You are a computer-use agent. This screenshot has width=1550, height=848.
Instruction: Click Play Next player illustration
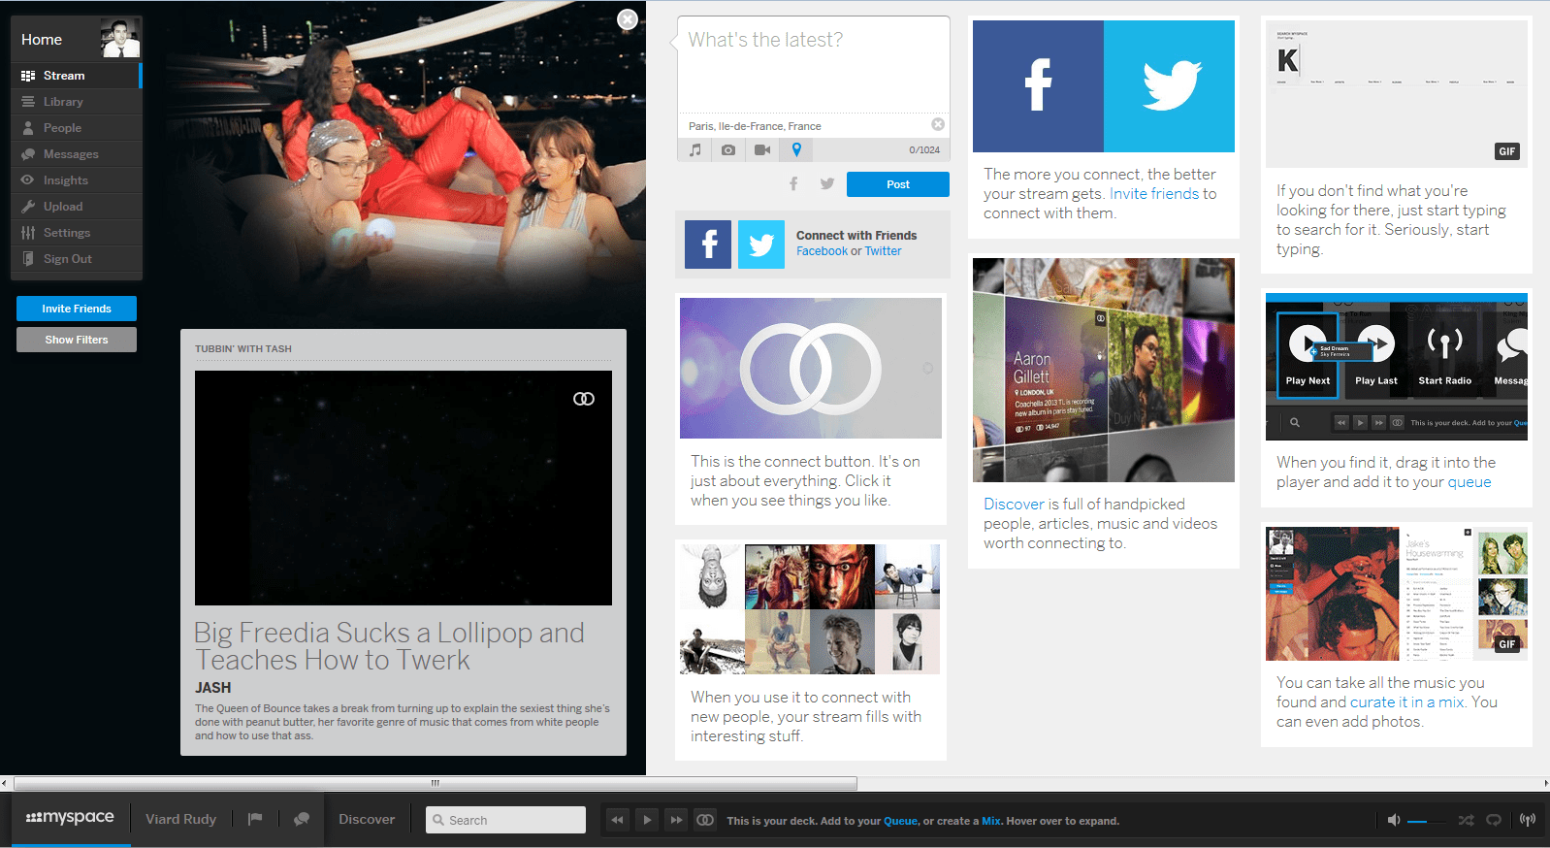[x=1308, y=355]
